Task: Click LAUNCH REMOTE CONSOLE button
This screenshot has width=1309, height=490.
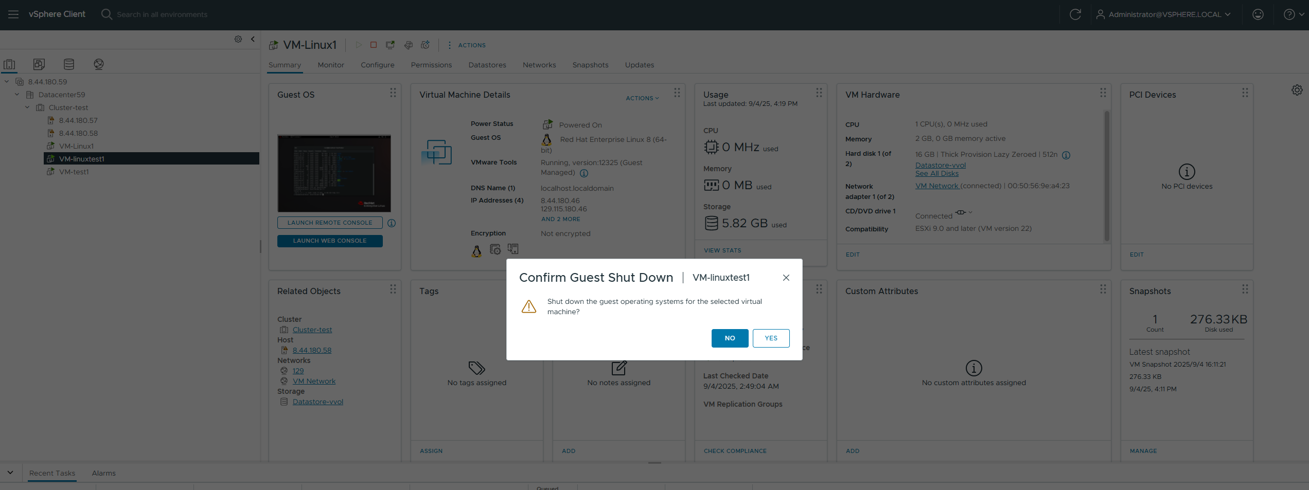Action: tap(330, 223)
